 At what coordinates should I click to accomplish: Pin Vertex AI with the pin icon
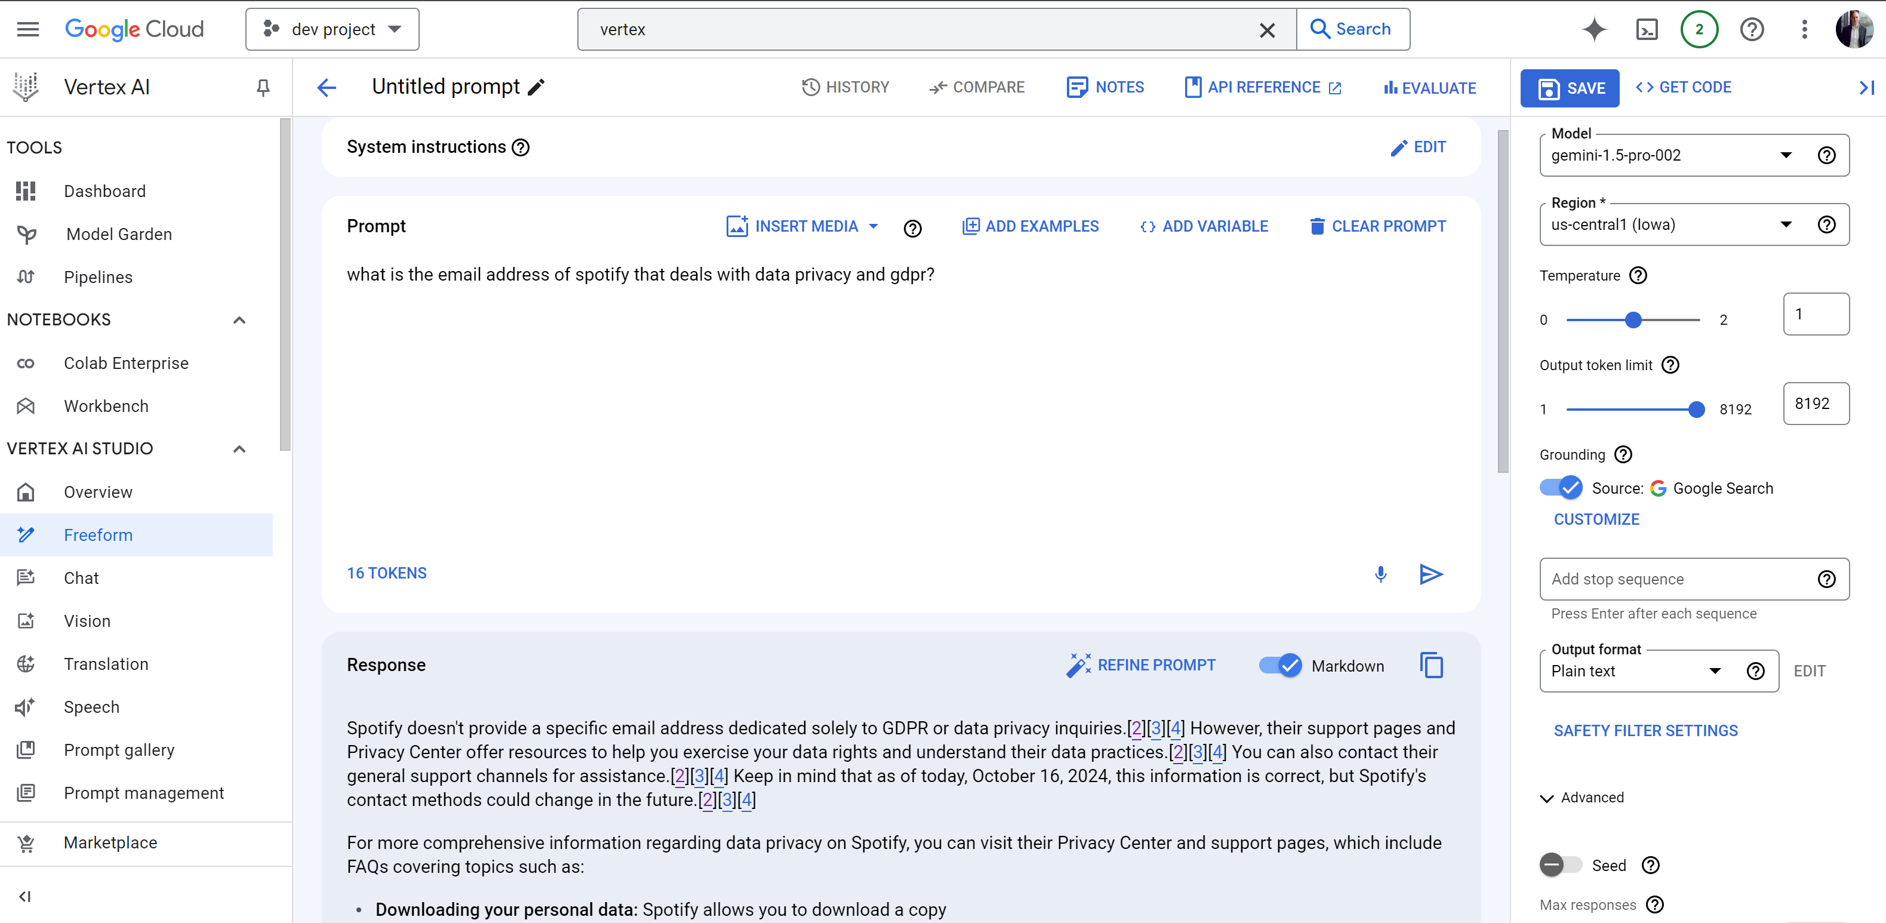pyautogui.click(x=263, y=88)
